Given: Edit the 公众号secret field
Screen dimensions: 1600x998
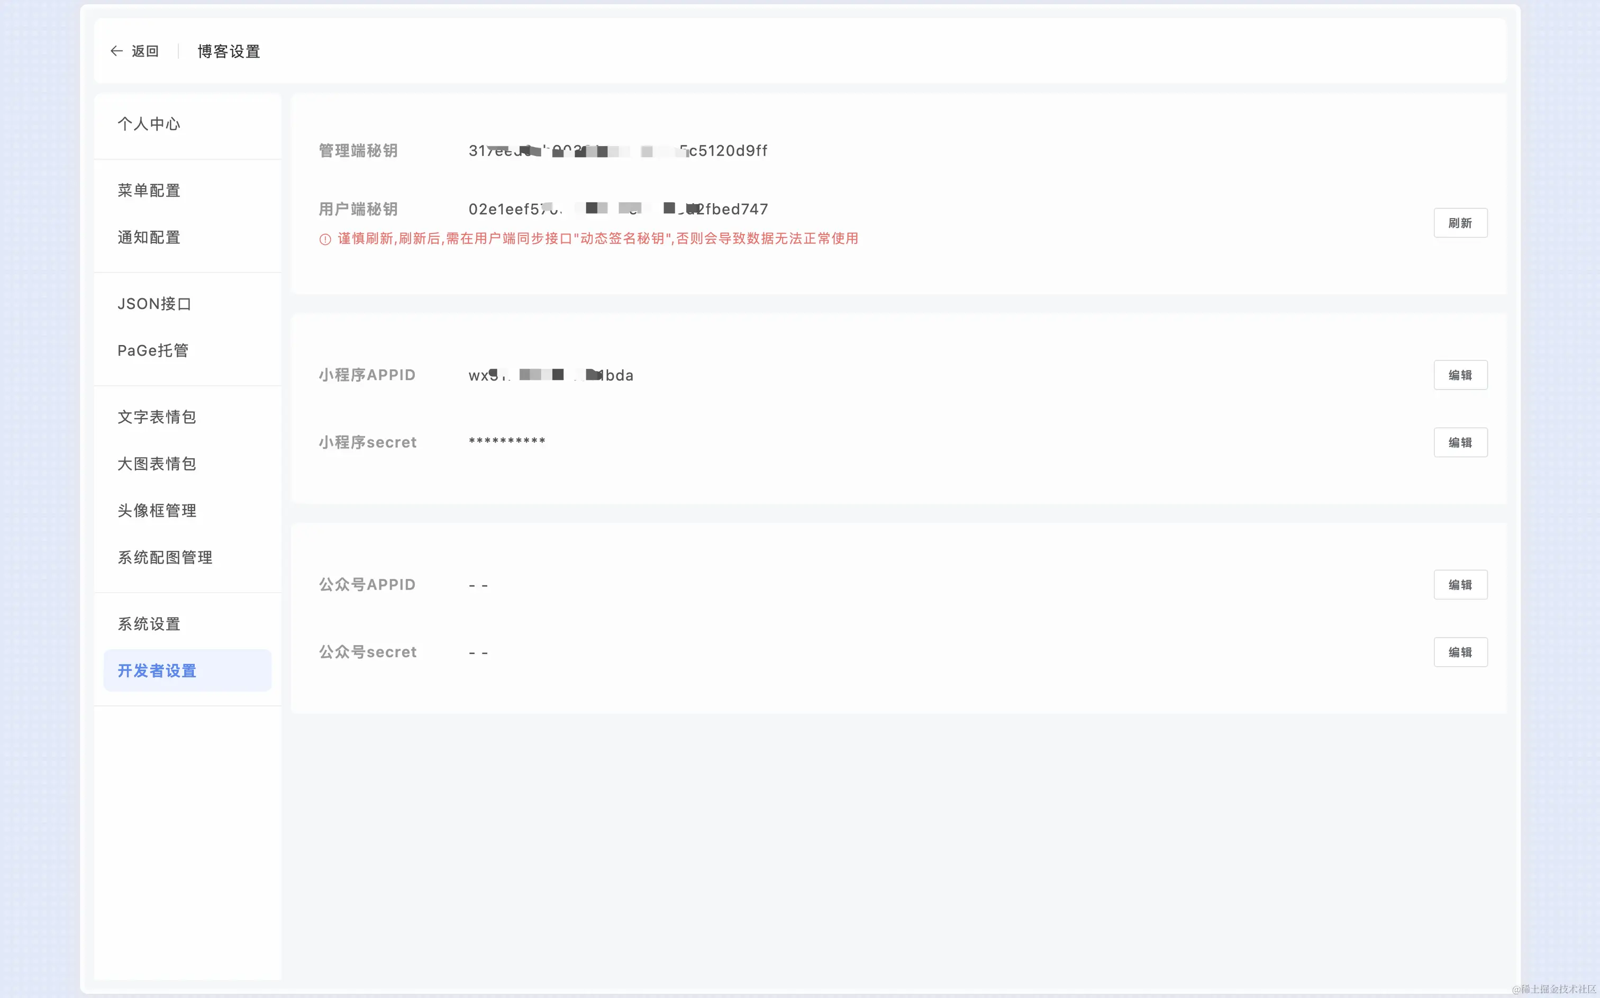Looking at the screenshot, I should tap(1459, 653).
